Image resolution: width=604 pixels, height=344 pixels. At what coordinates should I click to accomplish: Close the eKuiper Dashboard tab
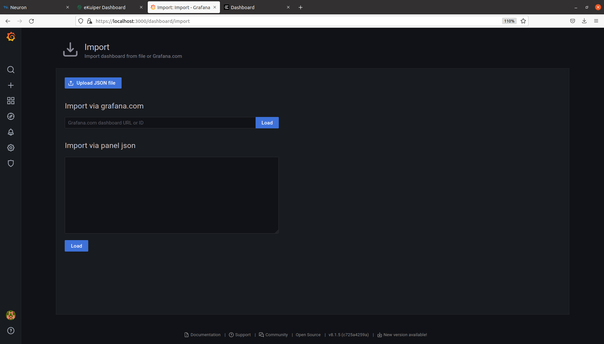pos(141,7)
